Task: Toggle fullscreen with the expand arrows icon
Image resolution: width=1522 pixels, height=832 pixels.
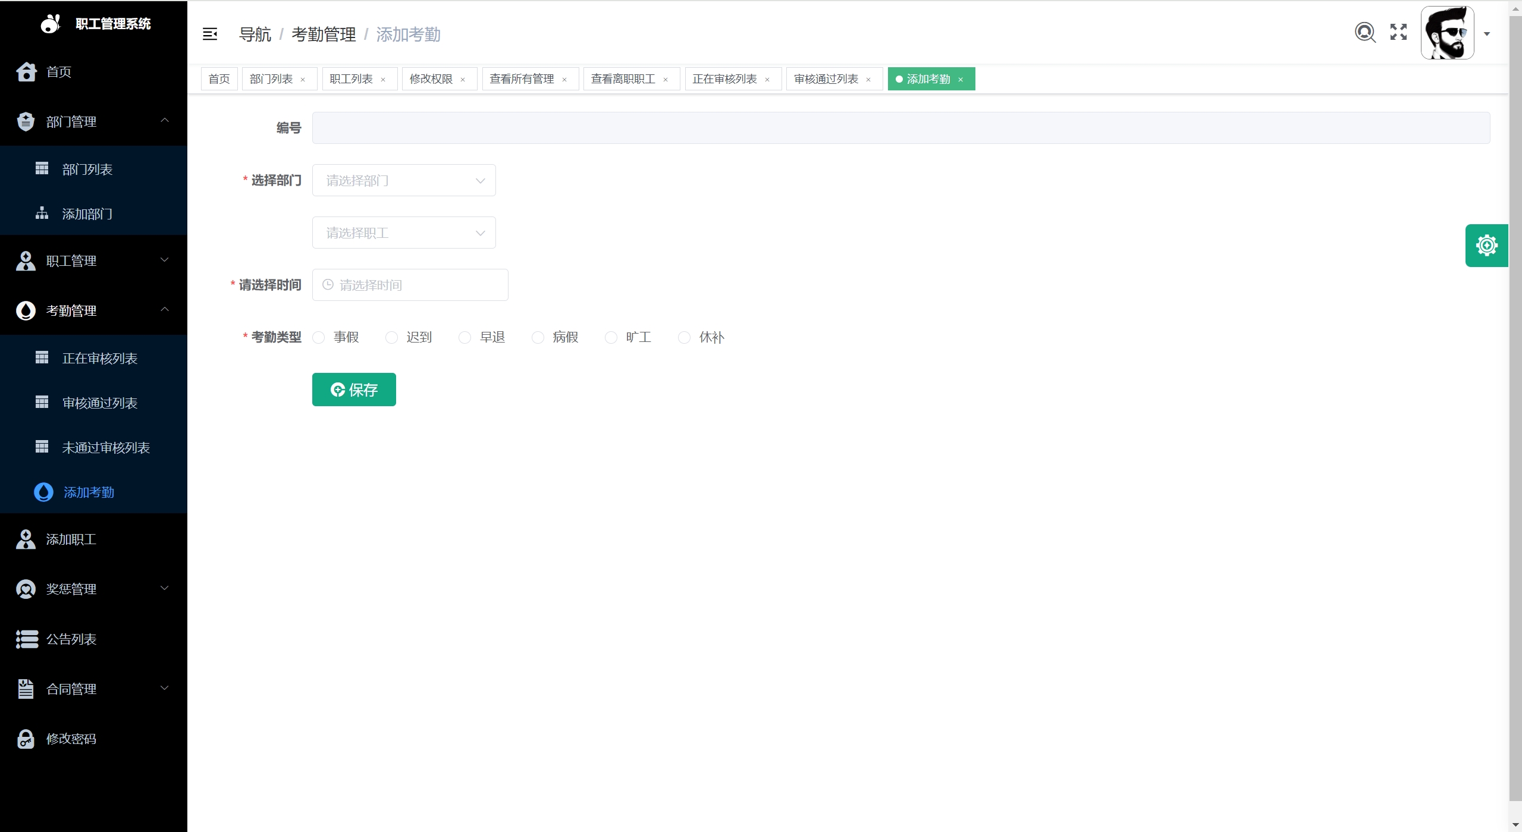Action: pyautogui.click(x=1398, y=32)
